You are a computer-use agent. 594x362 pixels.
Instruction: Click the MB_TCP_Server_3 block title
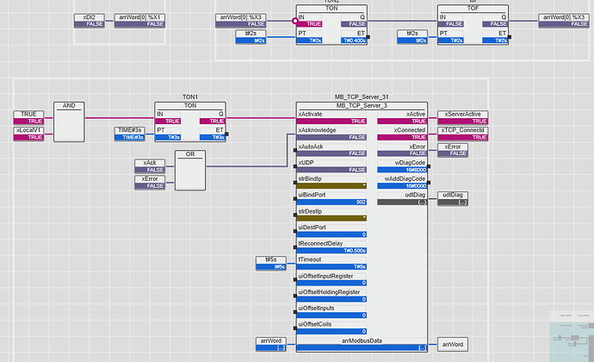(362, 105)
